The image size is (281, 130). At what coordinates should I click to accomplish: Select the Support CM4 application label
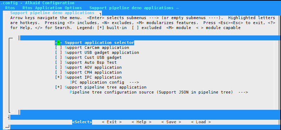click(x=93, y=73)
